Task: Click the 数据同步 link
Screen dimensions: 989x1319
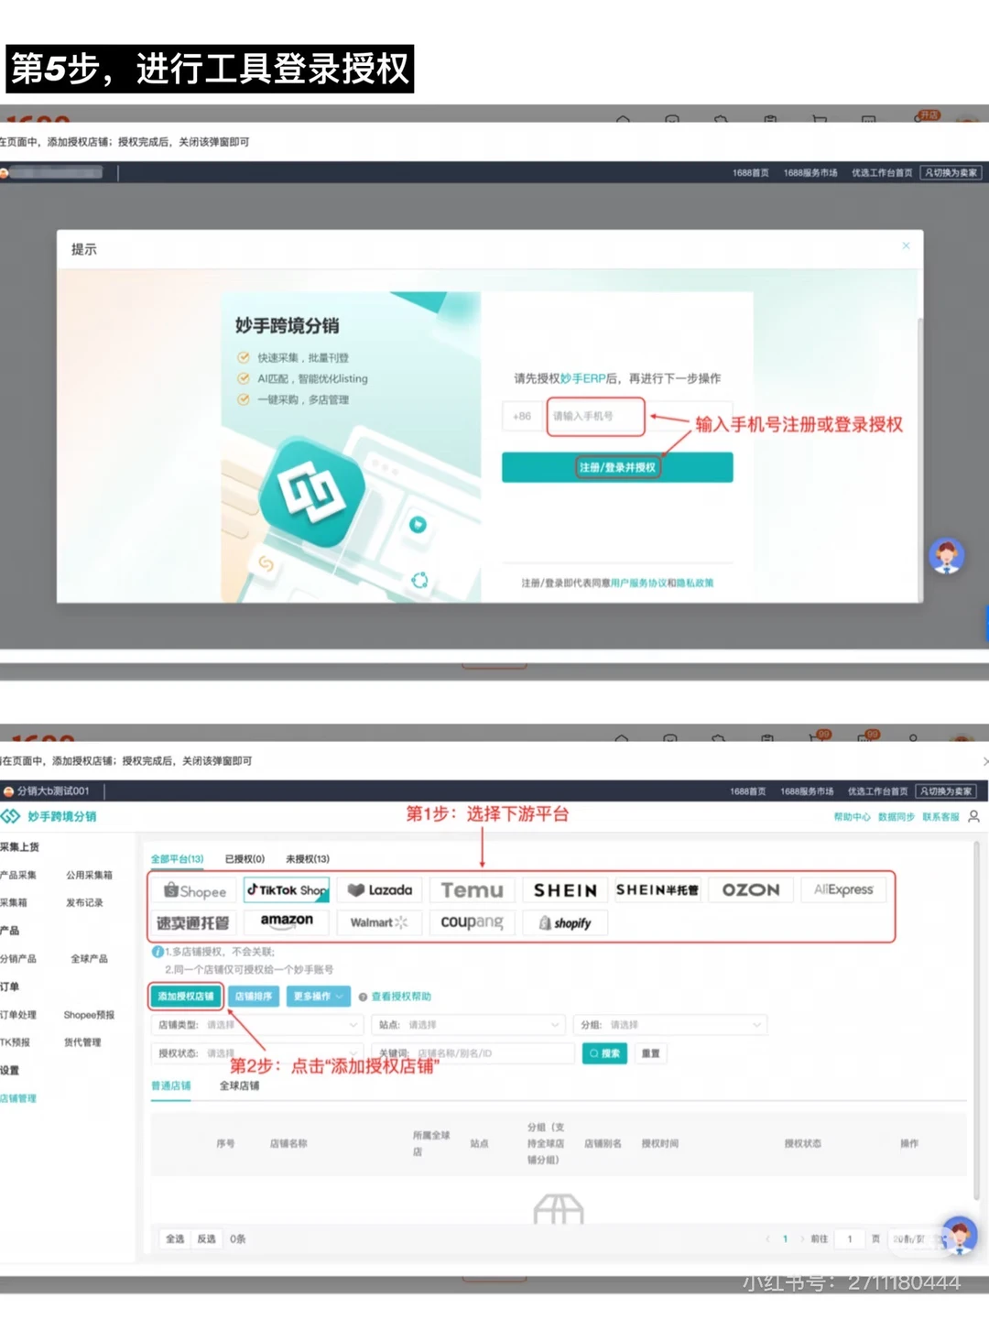Action: [897, 817]
